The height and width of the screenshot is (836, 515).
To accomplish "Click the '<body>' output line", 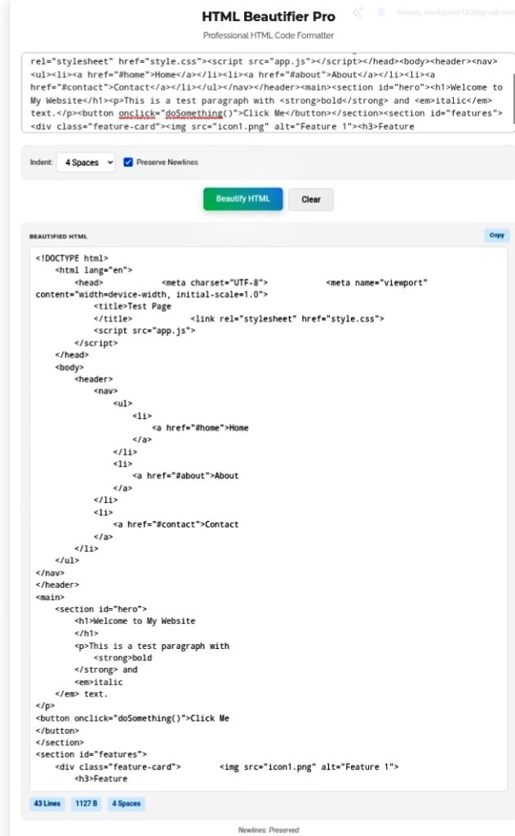I will (x=69, y=367).
